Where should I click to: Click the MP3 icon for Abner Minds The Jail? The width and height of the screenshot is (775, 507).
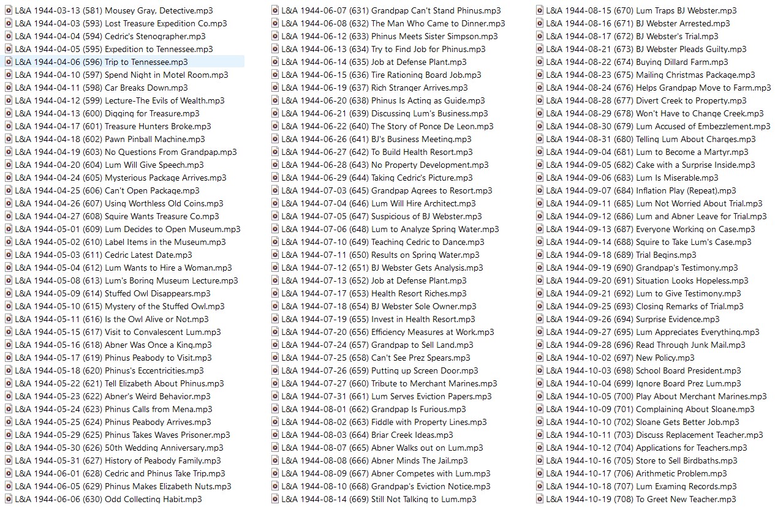[x=275, y=460]
